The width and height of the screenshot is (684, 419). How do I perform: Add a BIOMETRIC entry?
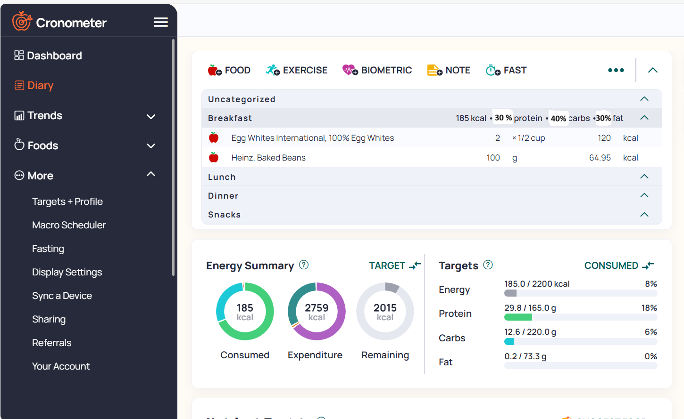pyautogui.click(x=377, y=70)
